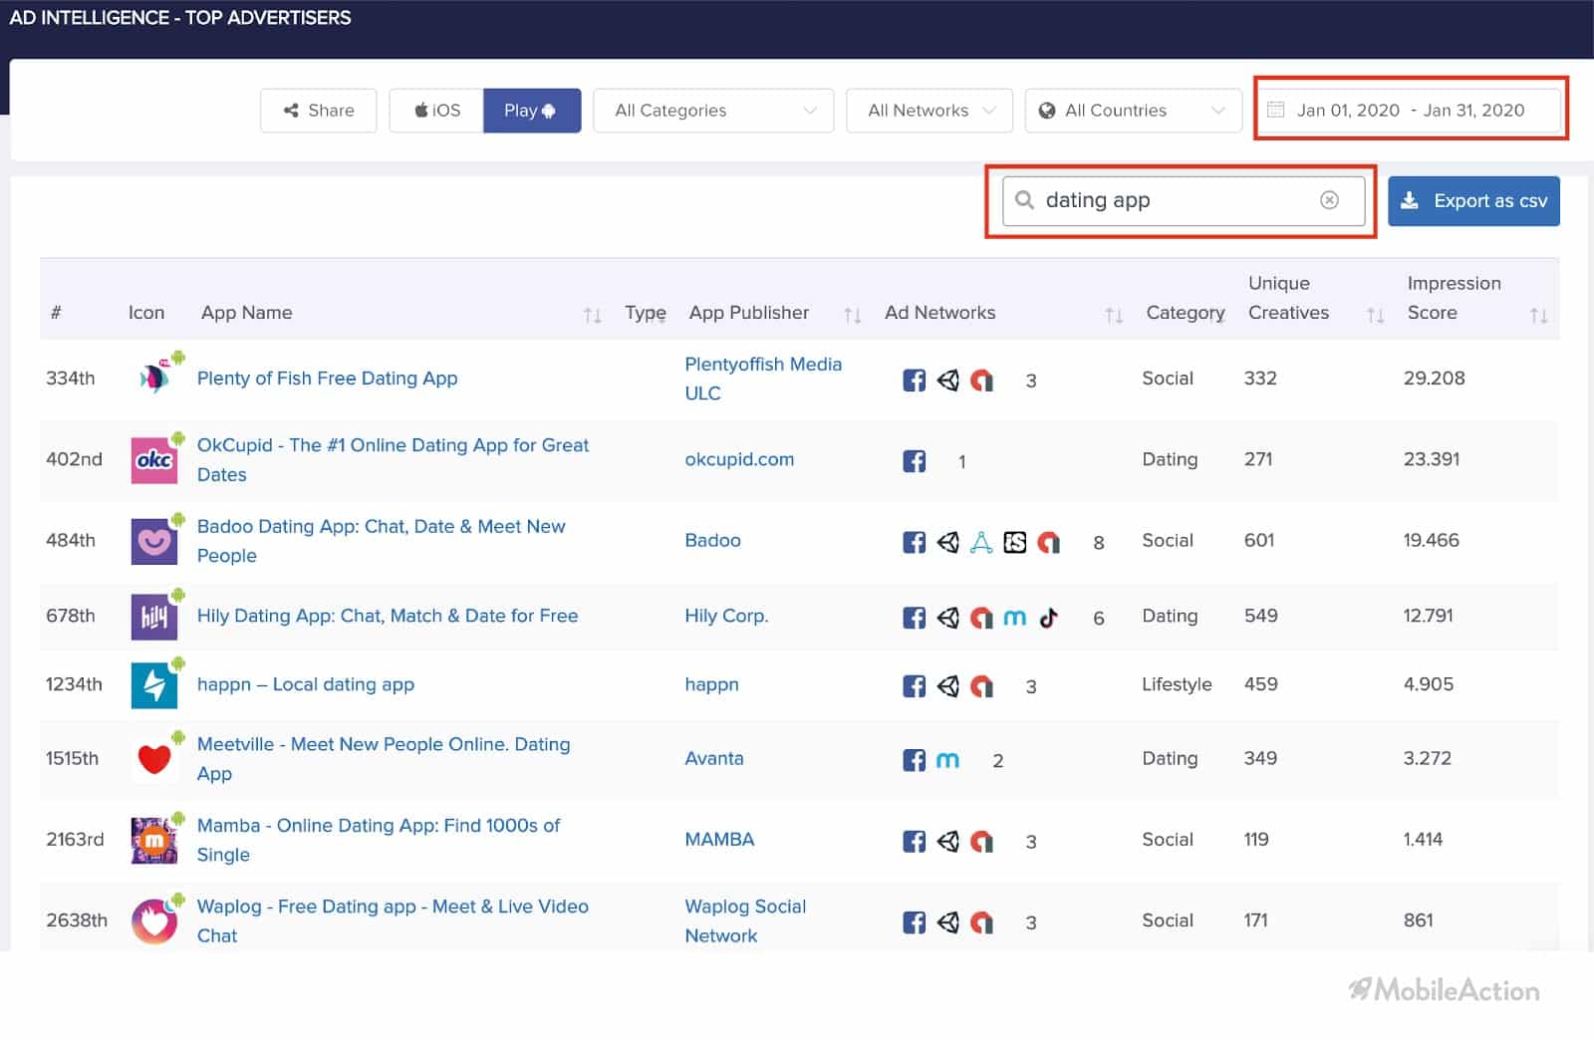Open Avanta publisher link
The width and height of the screenshot is (1594, 1040).
pyautogui.click(x=714, y=758)
